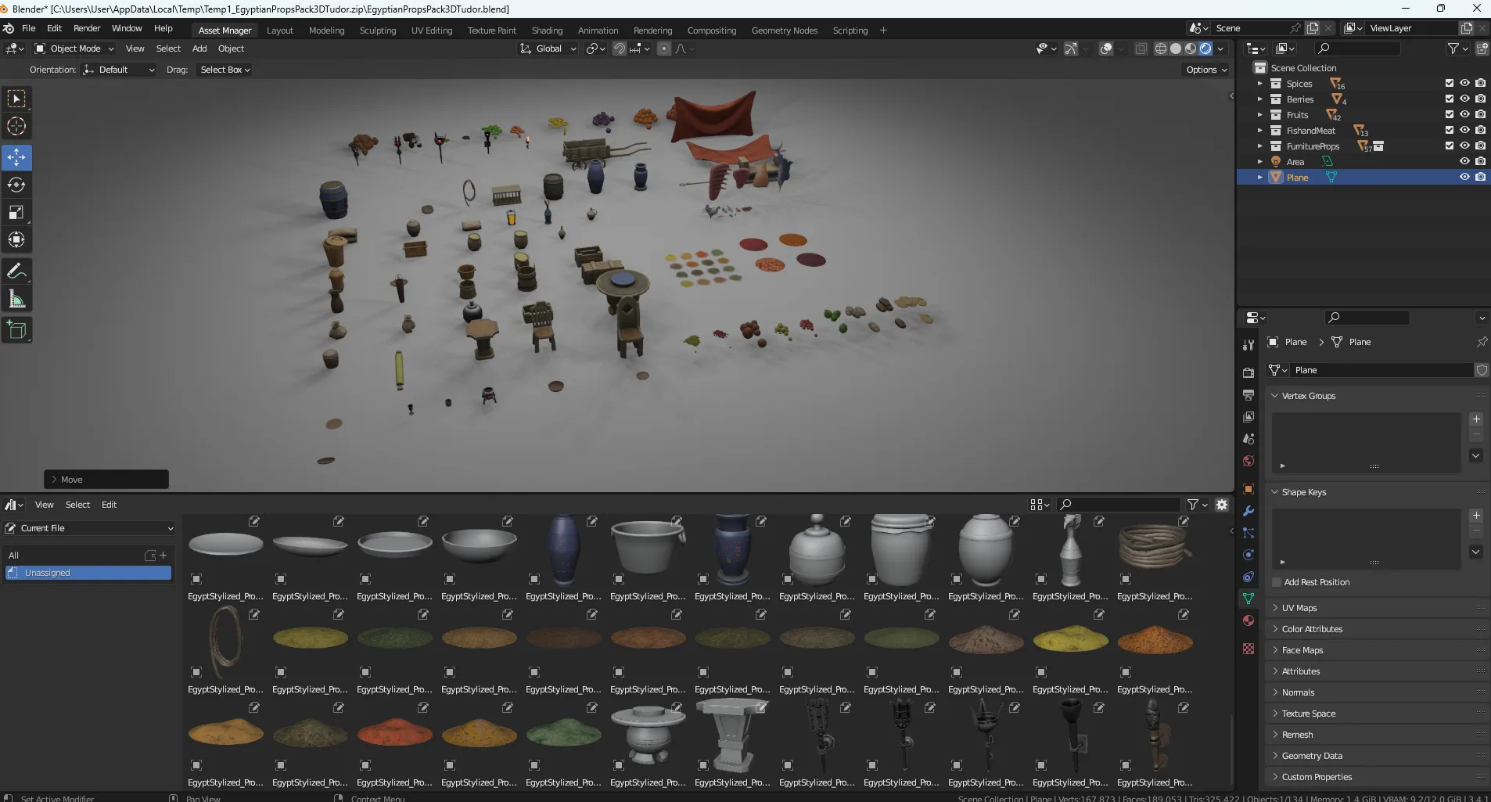1491x802 pixels.
Task: Open the Modifier Properties wrench tab
Action: coord(1248,510)
